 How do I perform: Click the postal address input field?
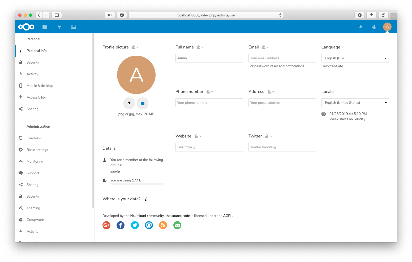point(282,103)
